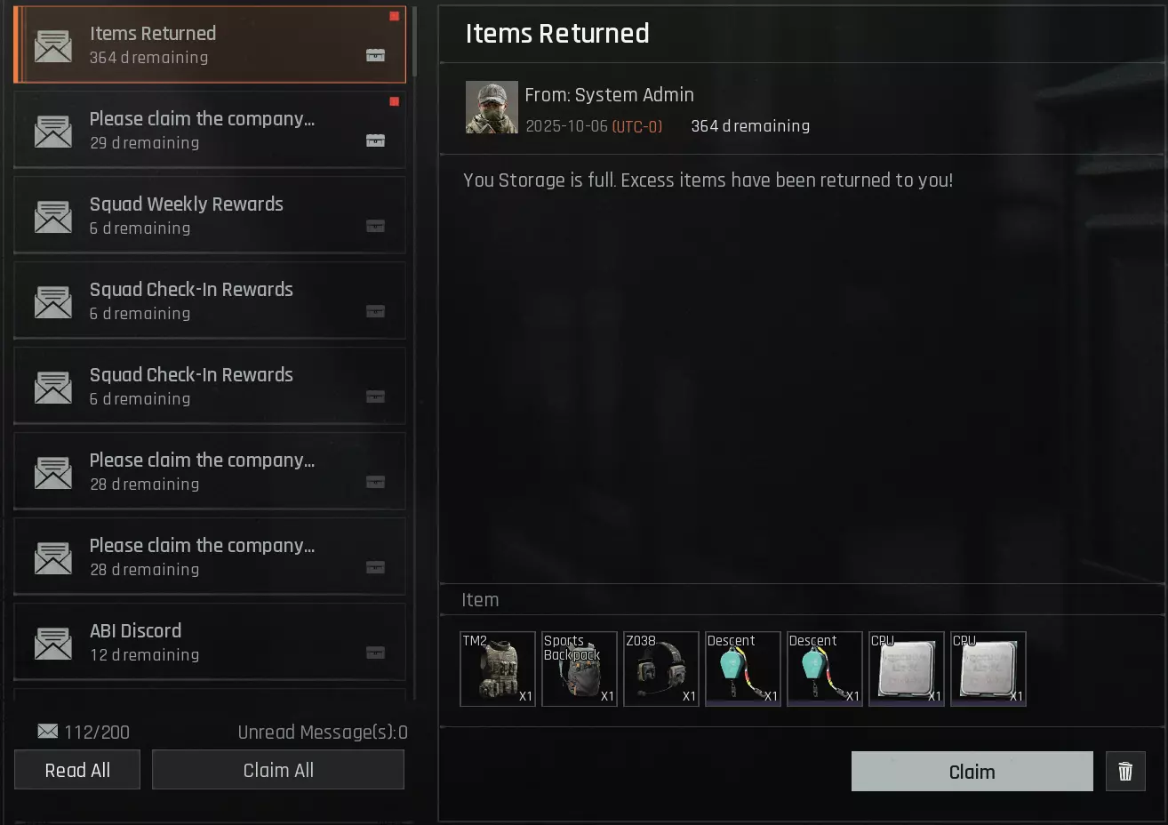Click the mailbox count envelope icon near 112/200
The height and width of the screenshot is (825, 1168).
click(48, 731)
